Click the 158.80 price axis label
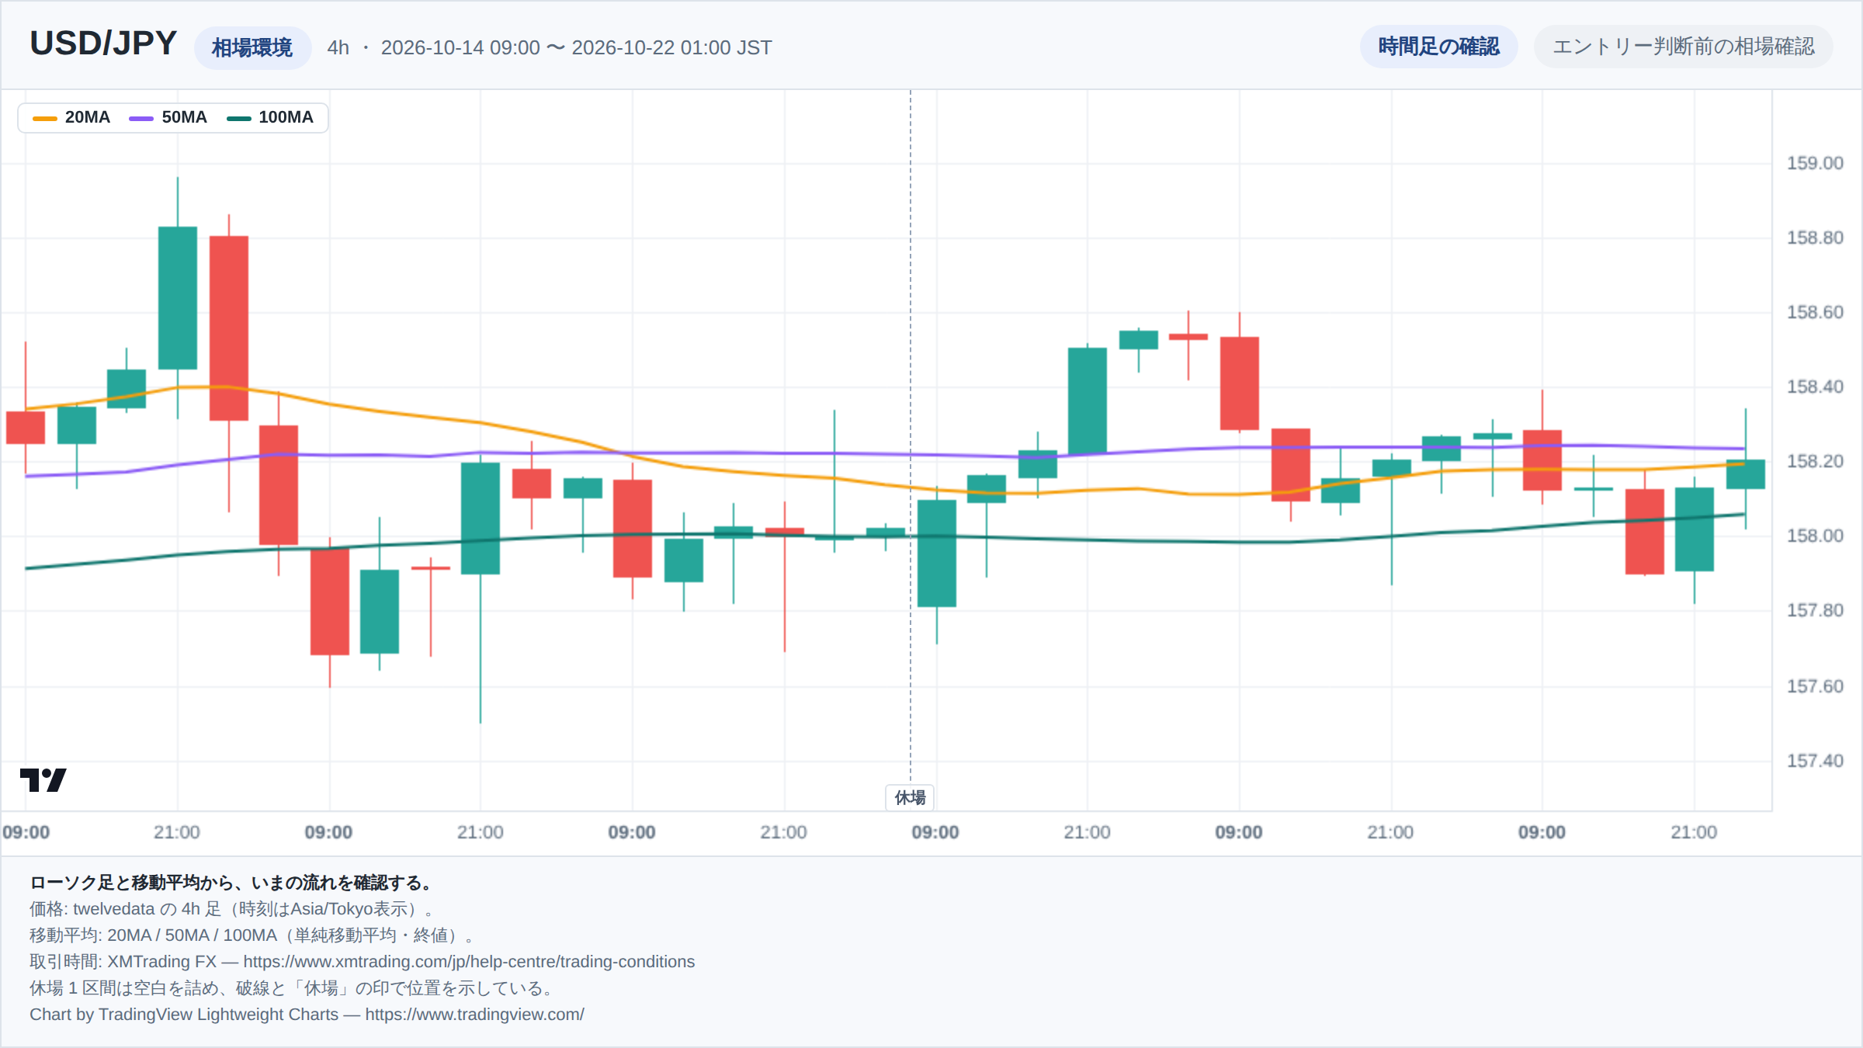The image size is (1863, 1048). tap(1815, 238)
